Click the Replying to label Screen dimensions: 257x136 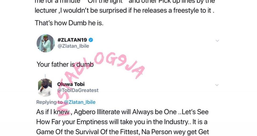(49, 102)
